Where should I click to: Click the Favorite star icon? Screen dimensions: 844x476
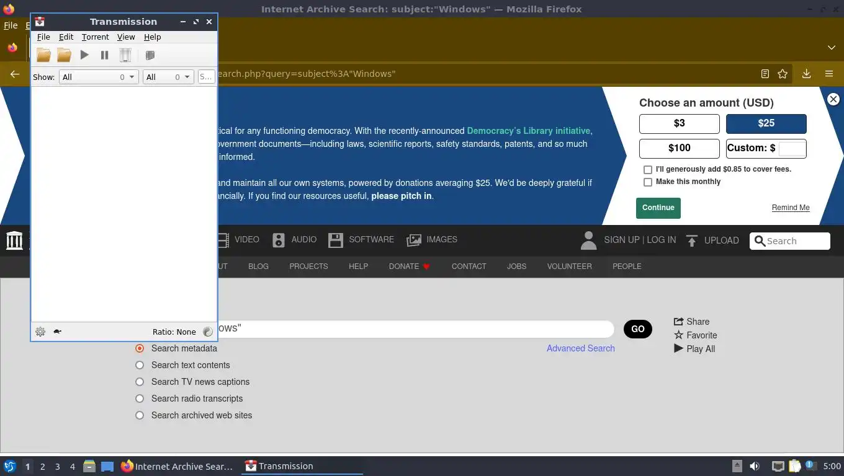(678, 335)
